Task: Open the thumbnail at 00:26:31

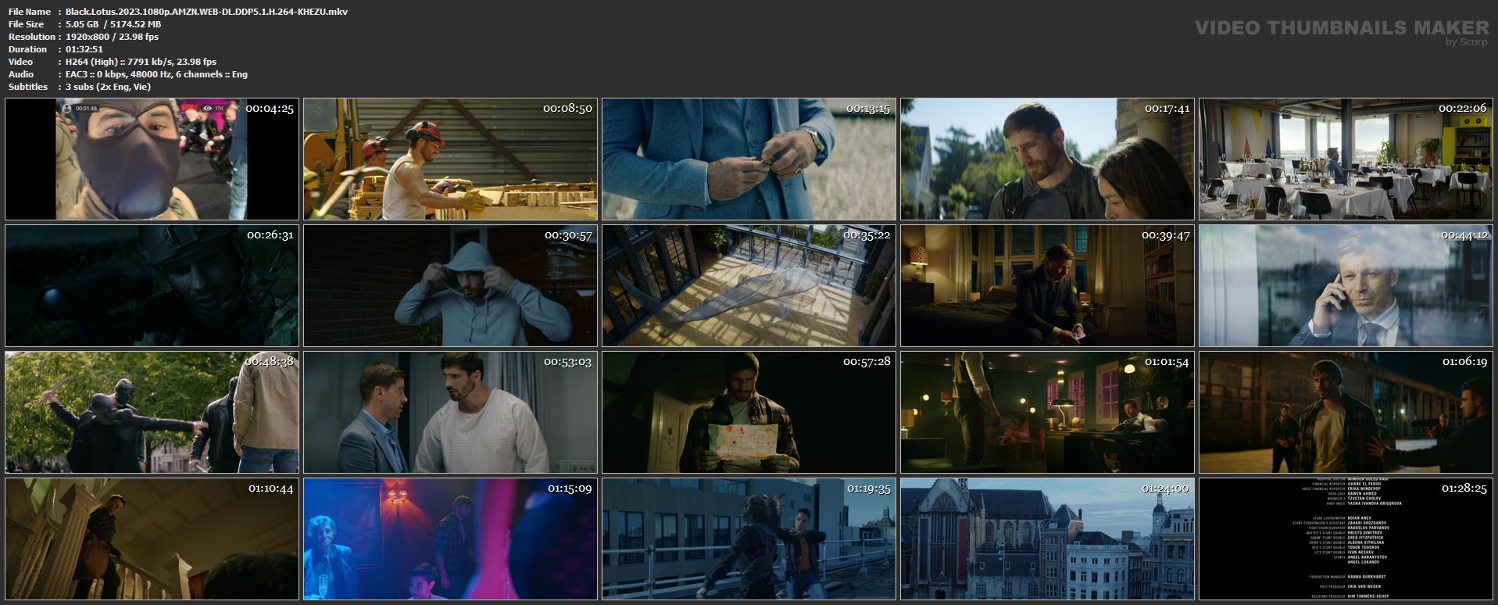Action: click(152, 285)
